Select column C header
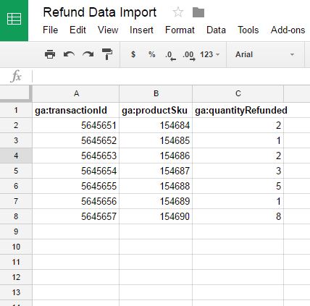This screenshot has width=310, height=306. click(238, 93)
